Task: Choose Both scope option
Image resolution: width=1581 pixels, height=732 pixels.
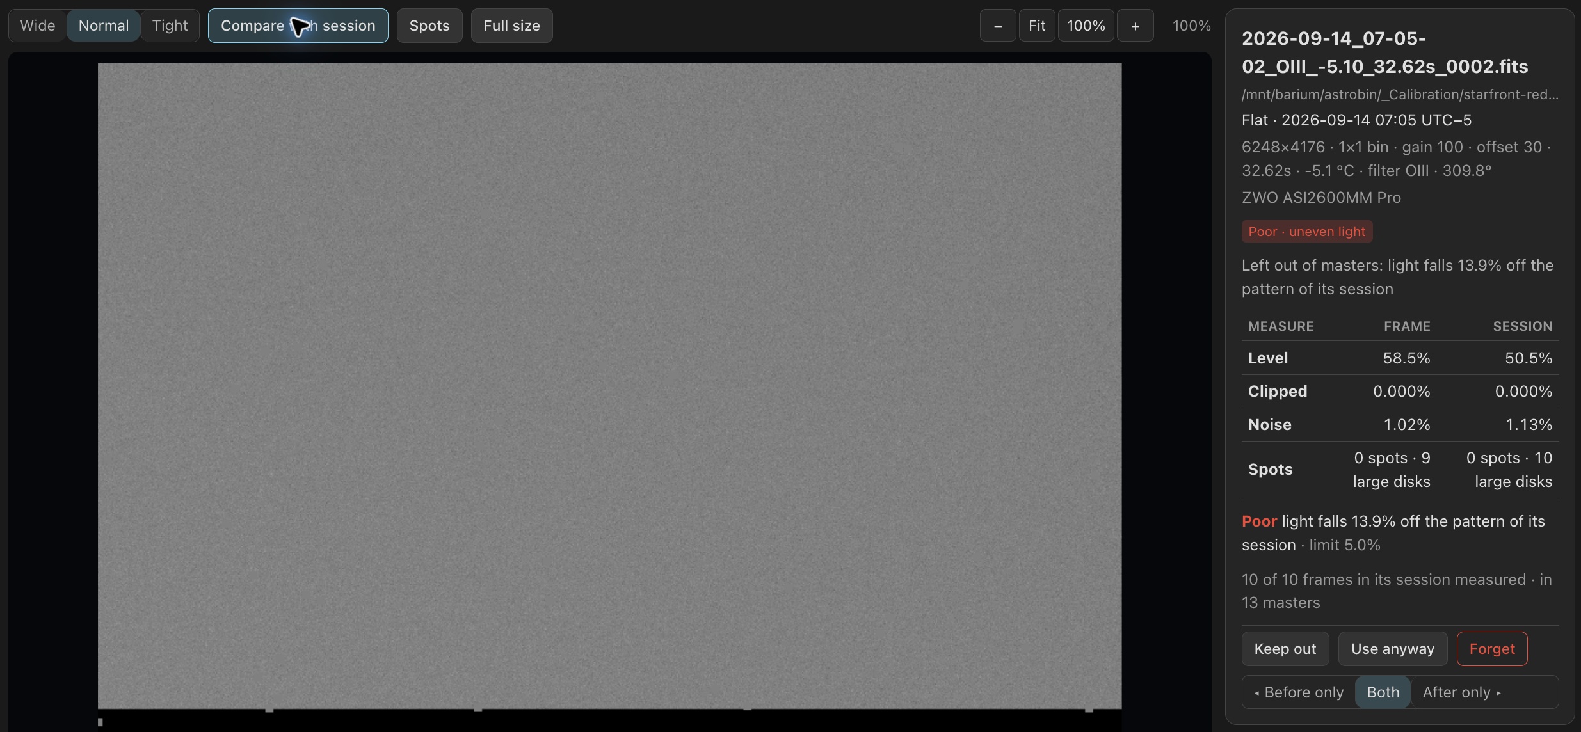Action: point(1383,692)
